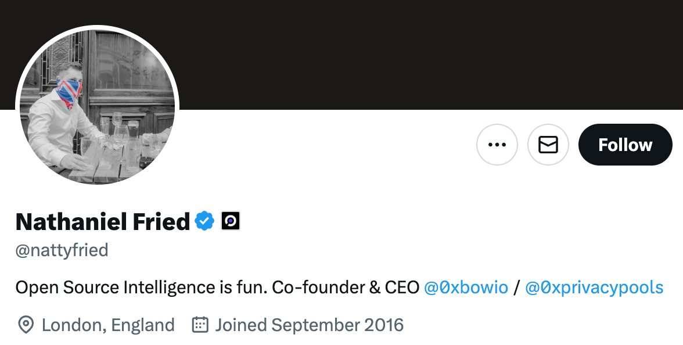Click the location pin icon
Viewport: 683px width, 345px height.
pyautogui.click(x=26, y=325)
